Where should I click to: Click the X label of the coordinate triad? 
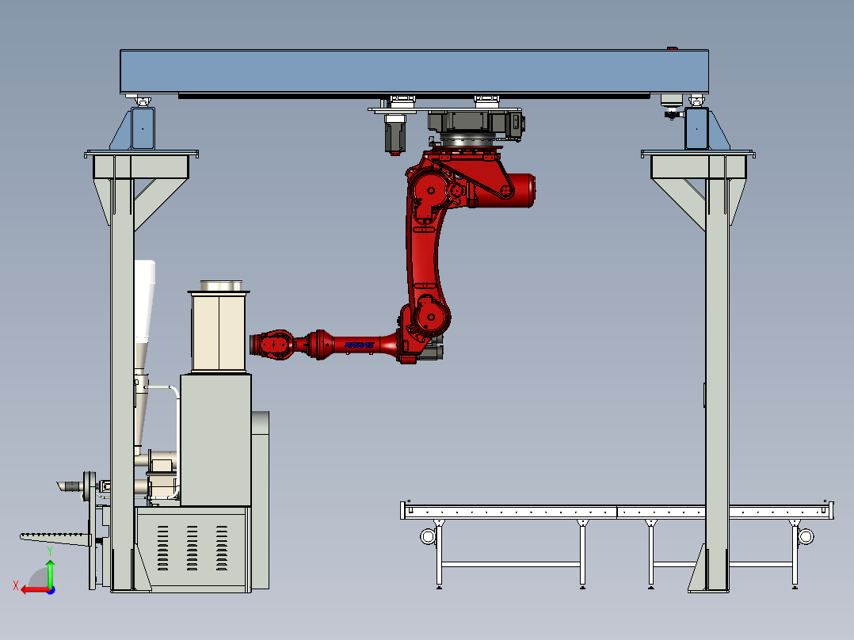[16, 586]
